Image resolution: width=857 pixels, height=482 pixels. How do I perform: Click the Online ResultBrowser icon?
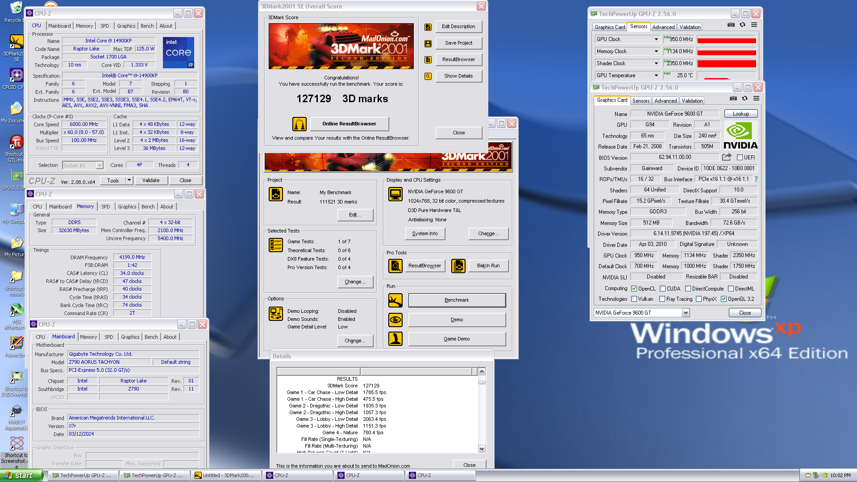click(300, 124)
